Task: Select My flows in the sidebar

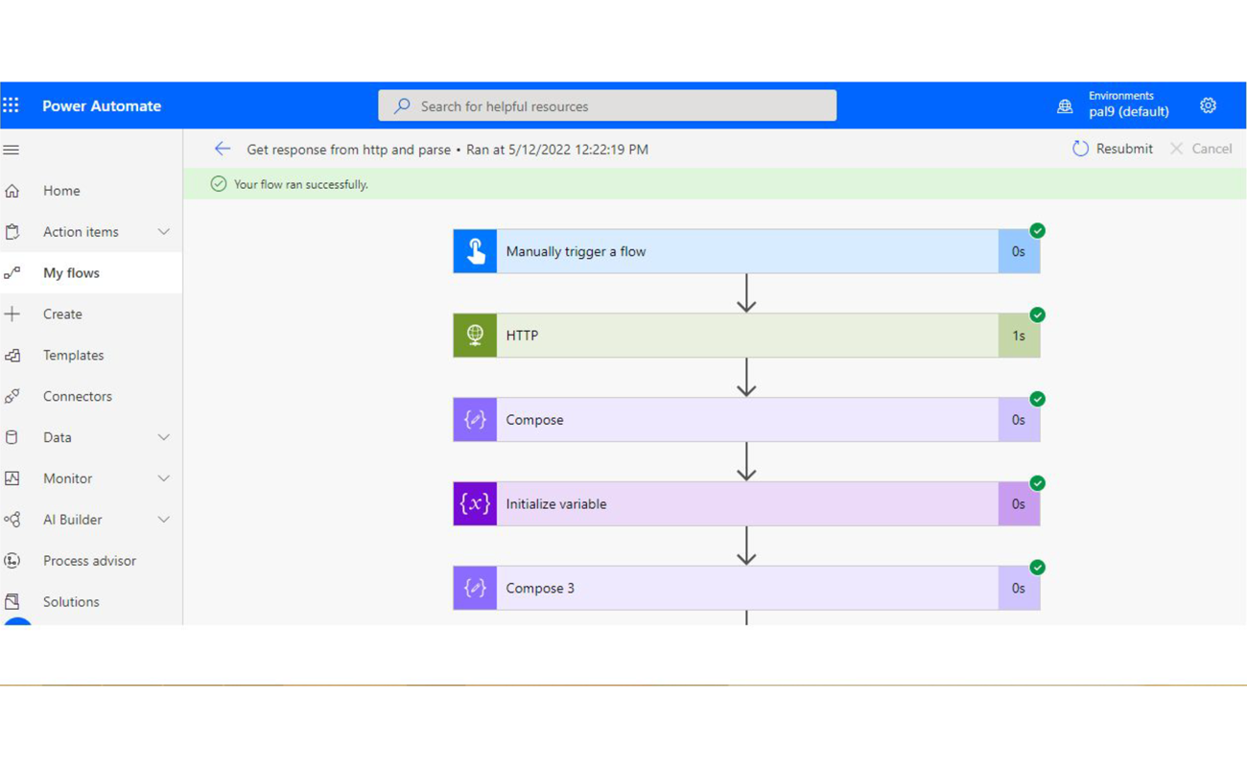Action: point(91,273)
